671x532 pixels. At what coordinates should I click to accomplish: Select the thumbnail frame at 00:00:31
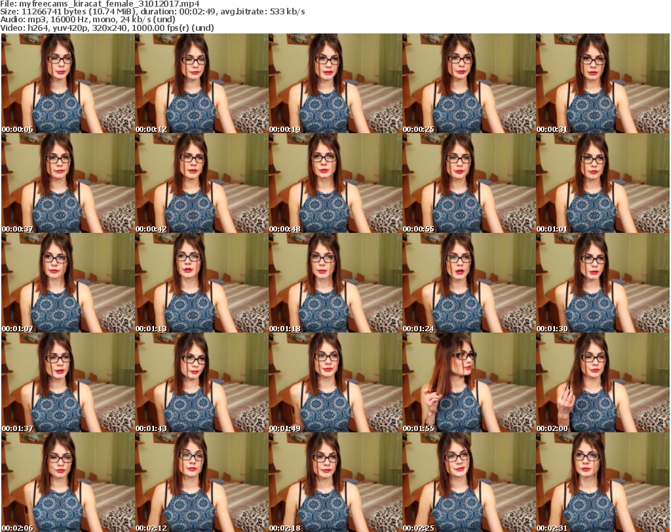click(x=603, y=83)
